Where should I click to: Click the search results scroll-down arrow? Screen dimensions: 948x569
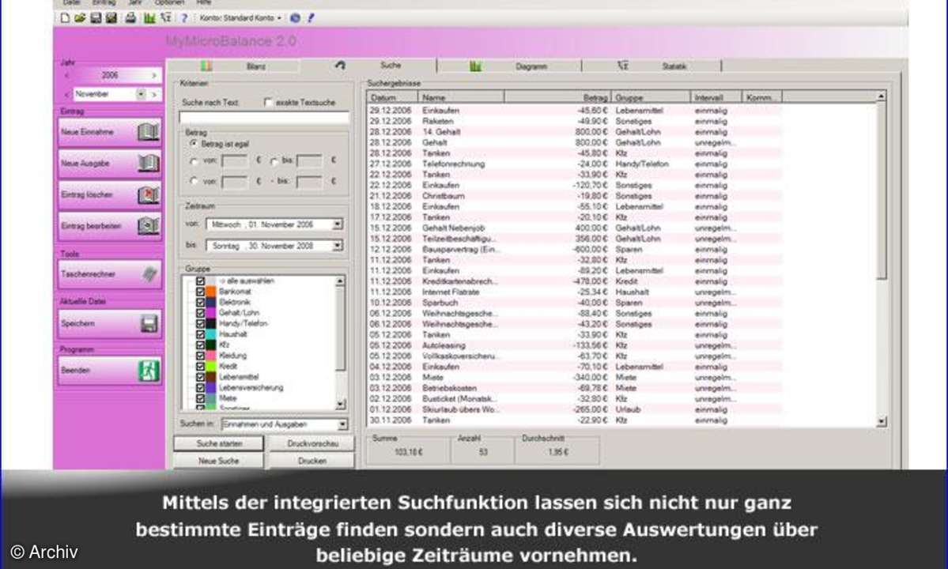click(x=882, y=422)
